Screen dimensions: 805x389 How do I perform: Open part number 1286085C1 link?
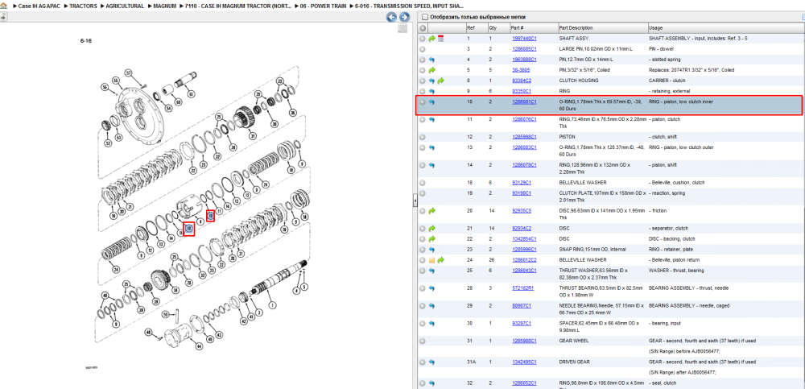pos(524,49)
